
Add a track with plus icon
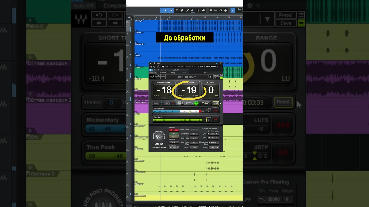pos(129,18)
